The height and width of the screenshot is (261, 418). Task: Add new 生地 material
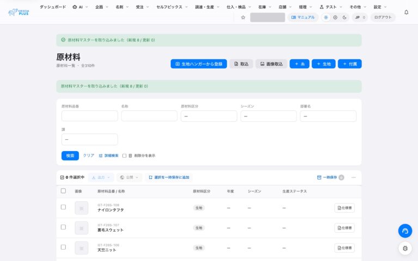[323, 64]
